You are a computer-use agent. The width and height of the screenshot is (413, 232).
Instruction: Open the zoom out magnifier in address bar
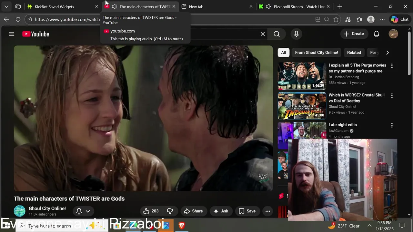[327, 19]
